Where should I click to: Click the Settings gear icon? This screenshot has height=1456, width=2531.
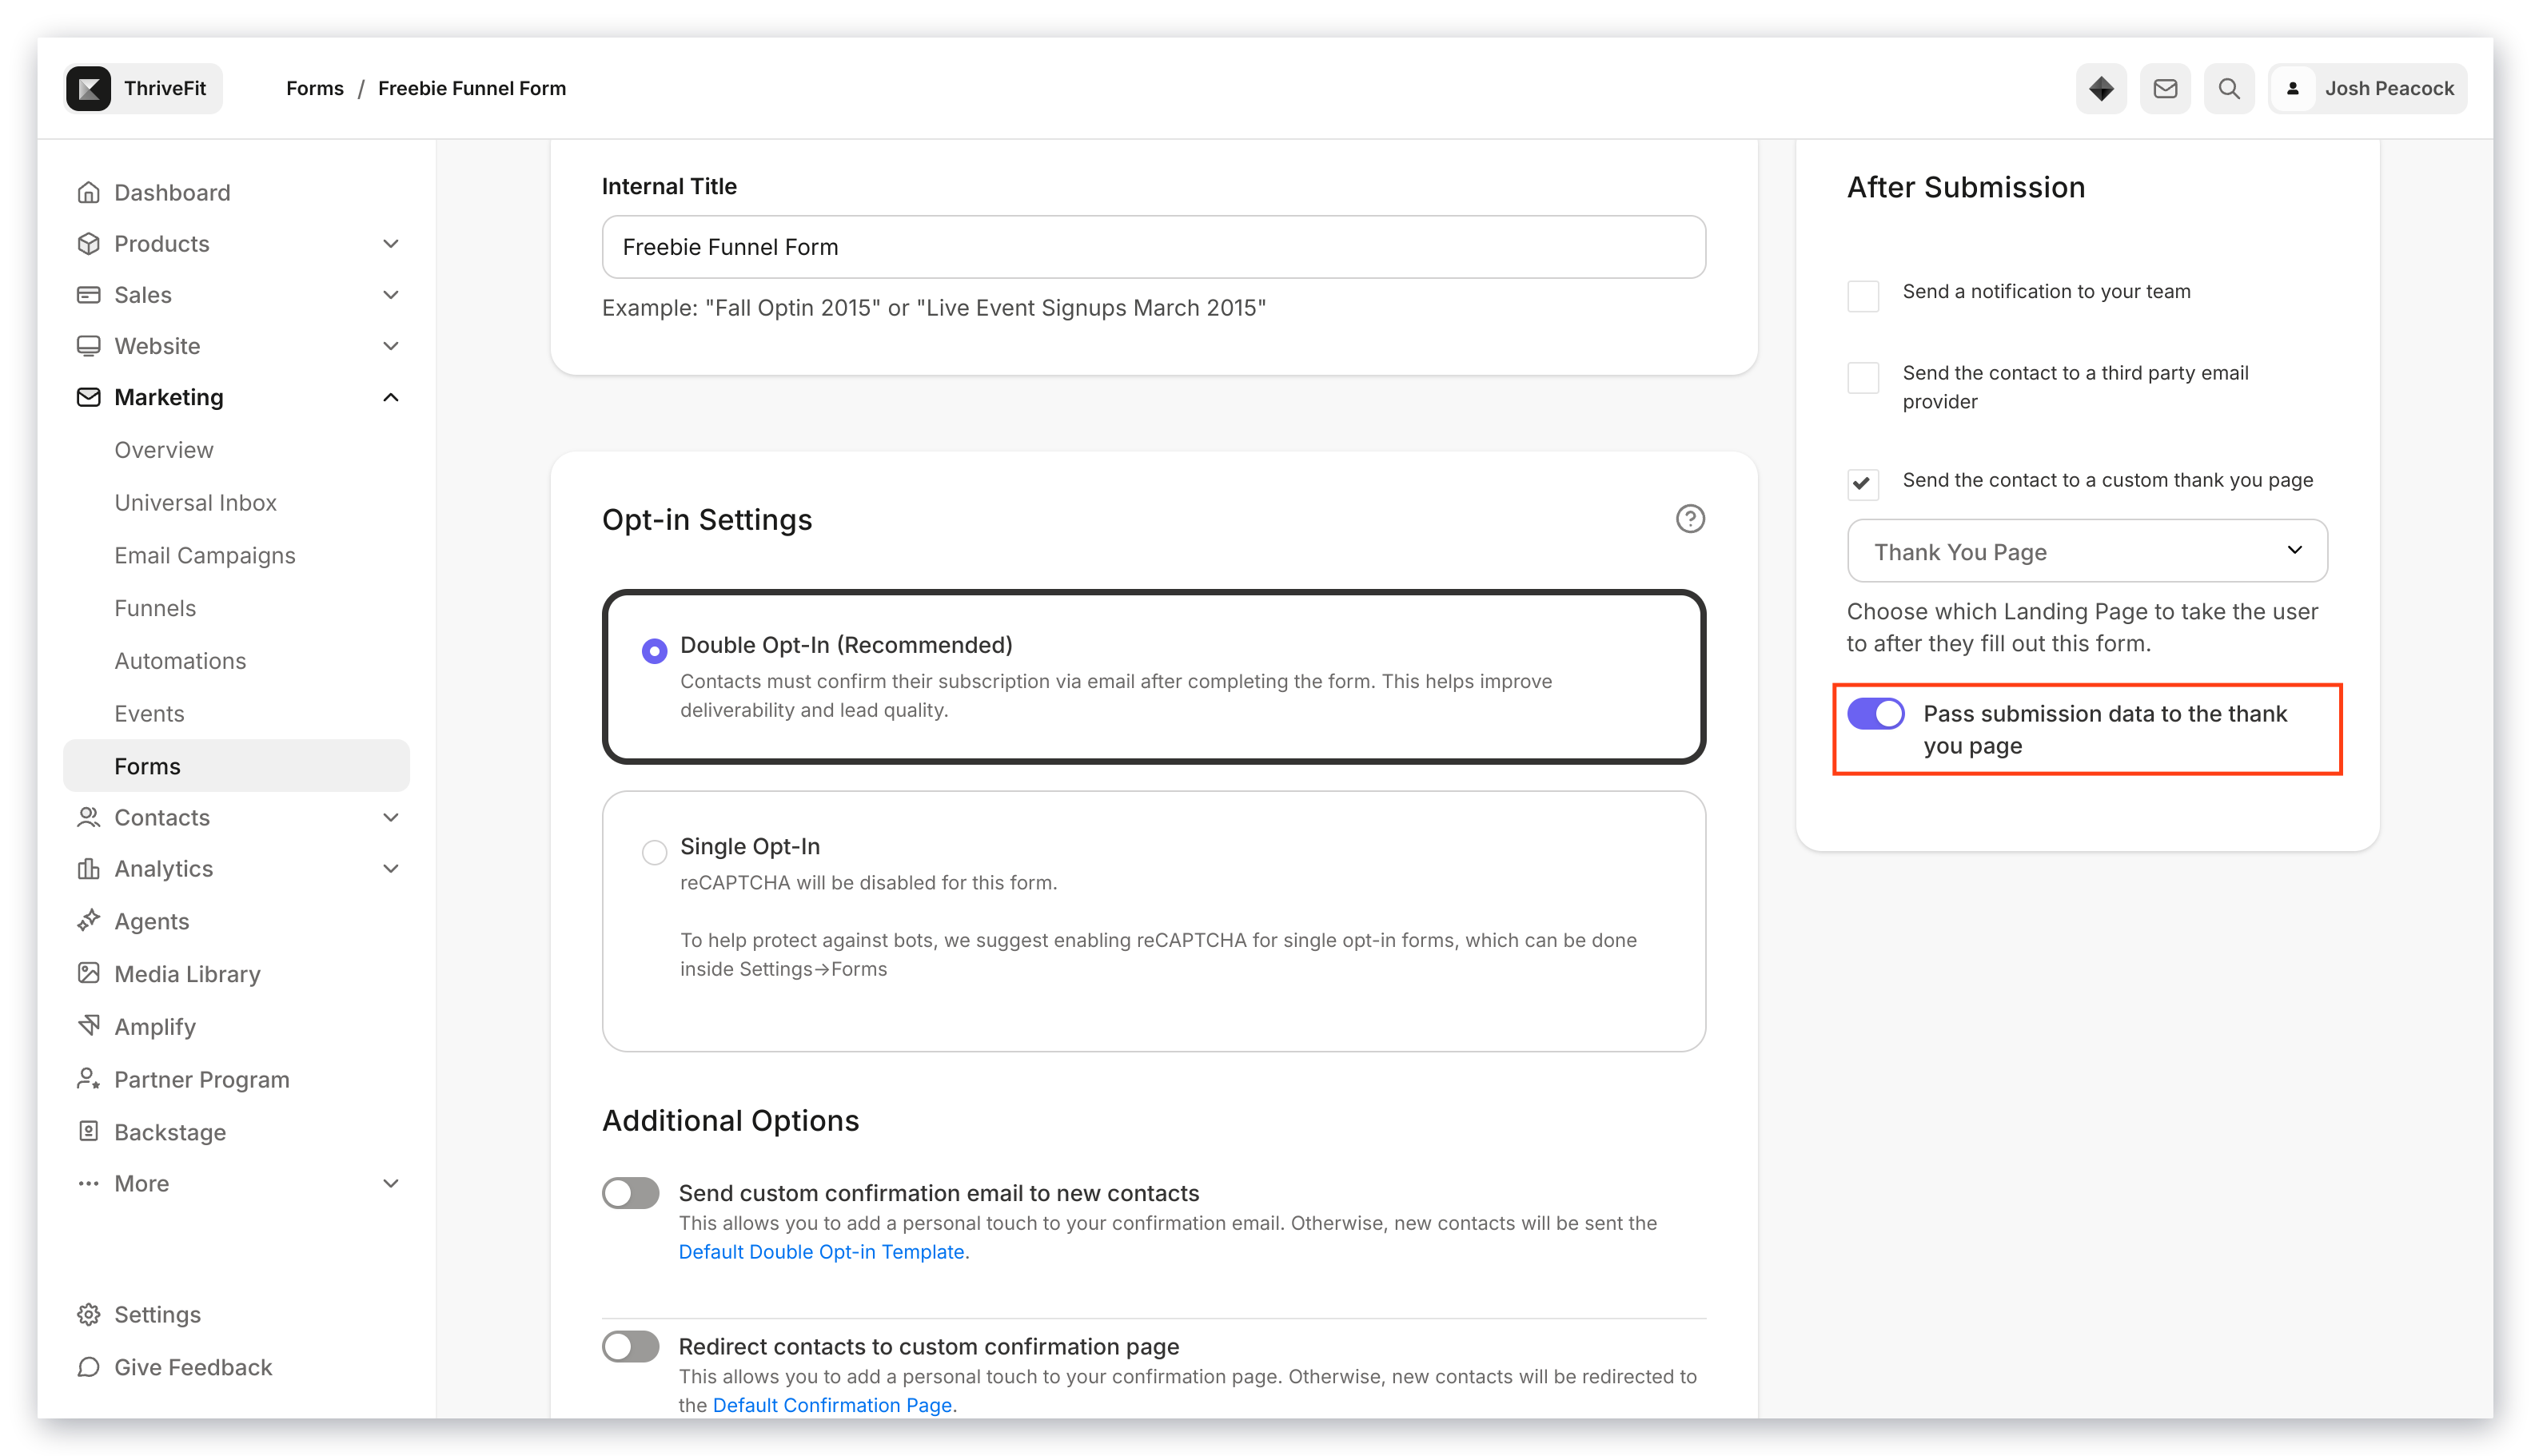[x=88, y=1314]
